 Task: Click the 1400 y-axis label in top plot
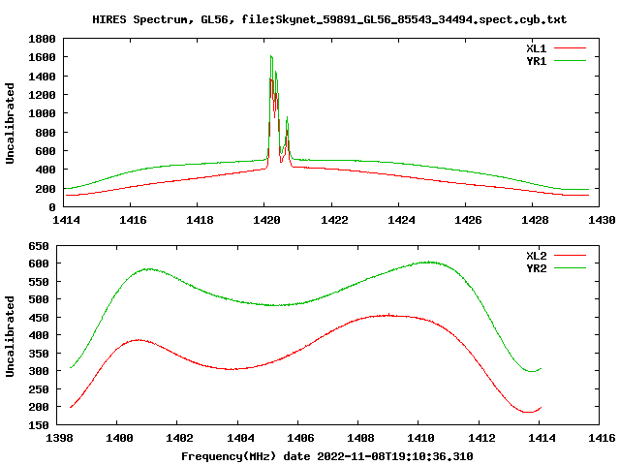(x=42, y=77)
